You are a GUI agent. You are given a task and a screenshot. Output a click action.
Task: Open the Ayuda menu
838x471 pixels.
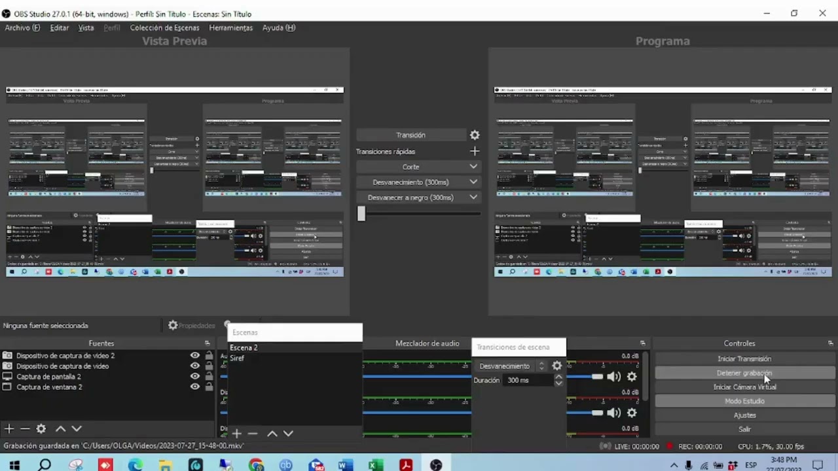coord(279,27)
